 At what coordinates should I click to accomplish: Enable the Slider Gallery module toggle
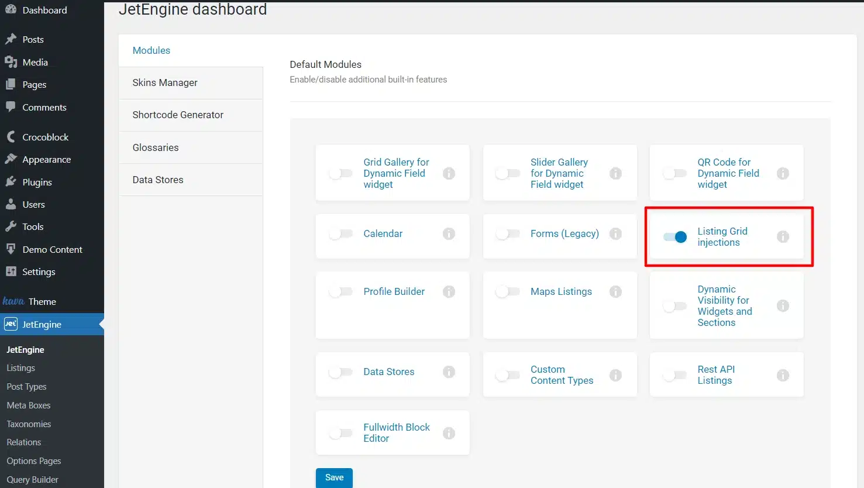coord(507,173)
